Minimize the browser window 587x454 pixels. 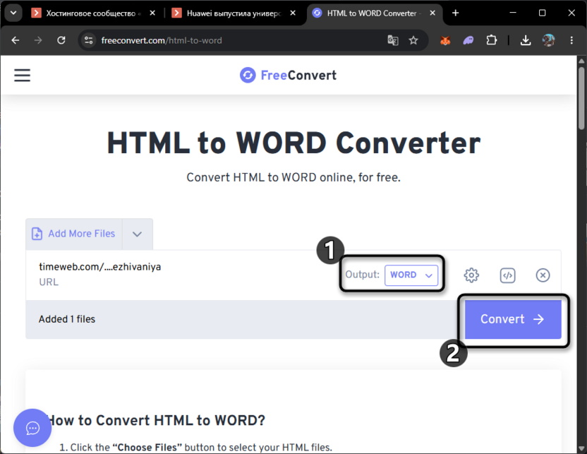pos(513,13)
